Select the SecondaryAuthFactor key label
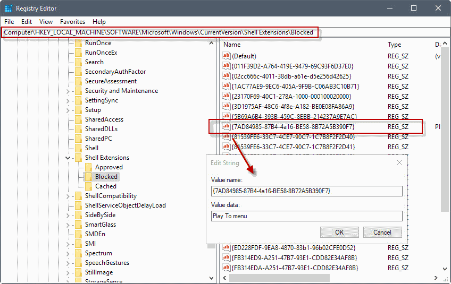Image resolution: width=451 pixels, height=284 pixels. [115, 72]
